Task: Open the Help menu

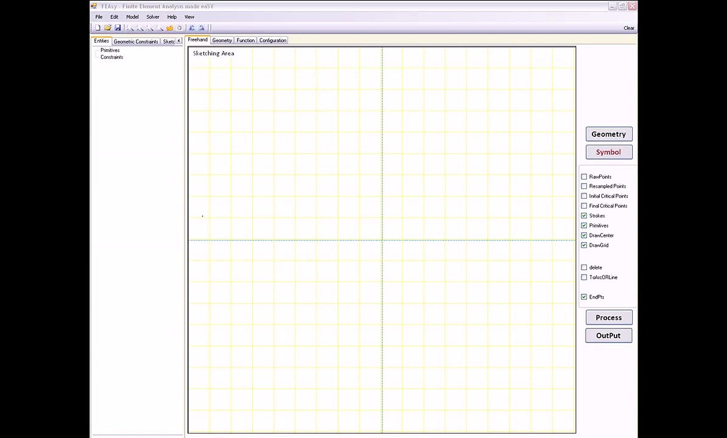Action: (x=172, y=16)
